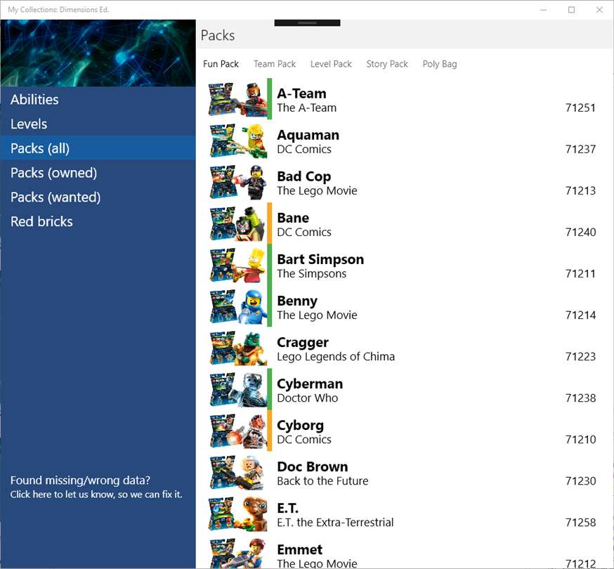Click set number 71258

[x=580, y=523]
